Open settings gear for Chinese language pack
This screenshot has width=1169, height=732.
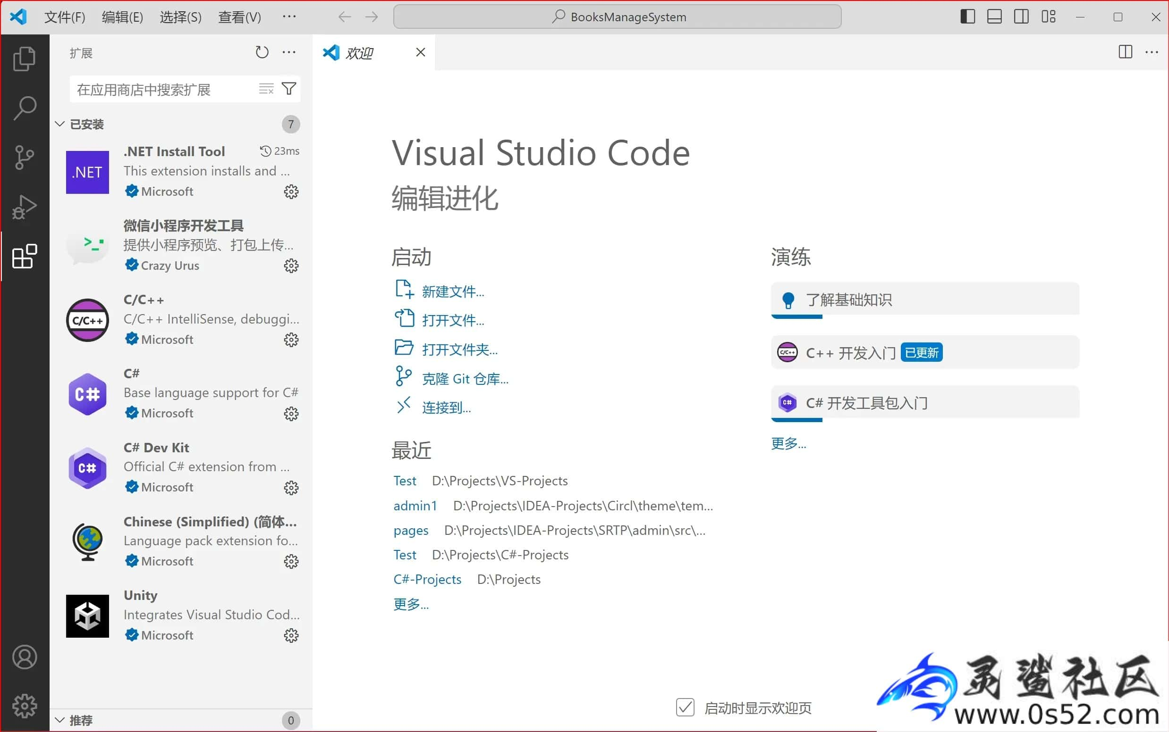(x=291, y=562)
